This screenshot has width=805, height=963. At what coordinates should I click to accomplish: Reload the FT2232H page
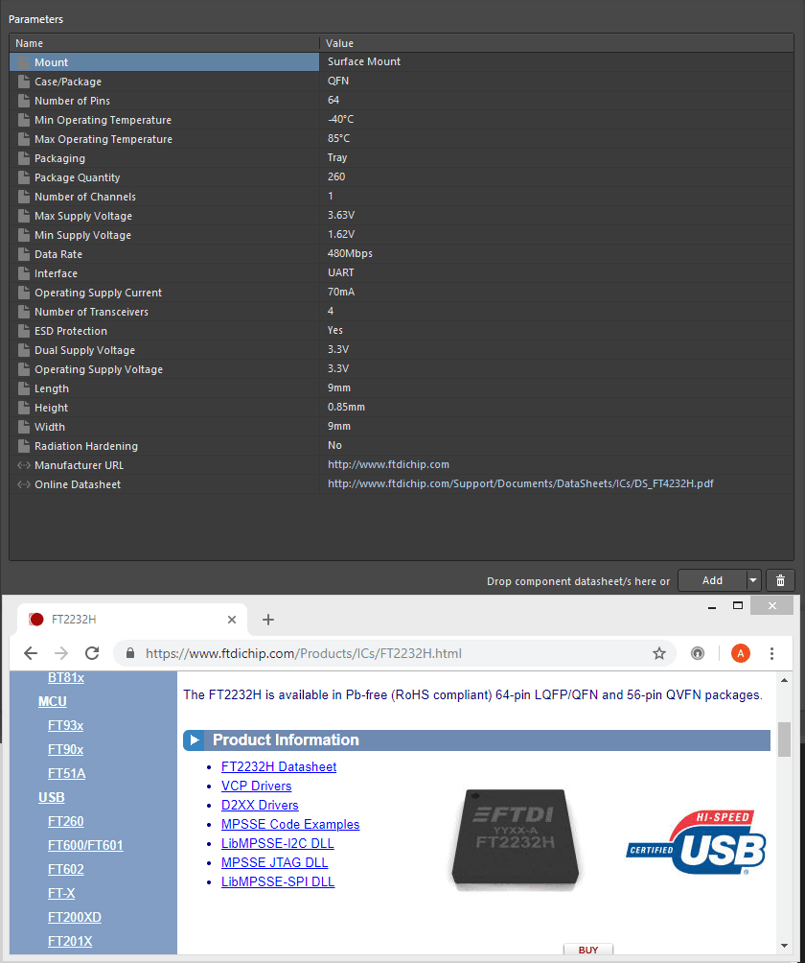[x=92, y=653]
